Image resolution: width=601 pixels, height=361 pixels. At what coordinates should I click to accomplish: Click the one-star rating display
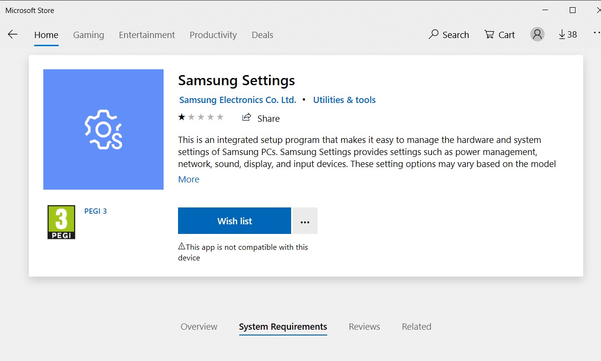tap(201, 117)
